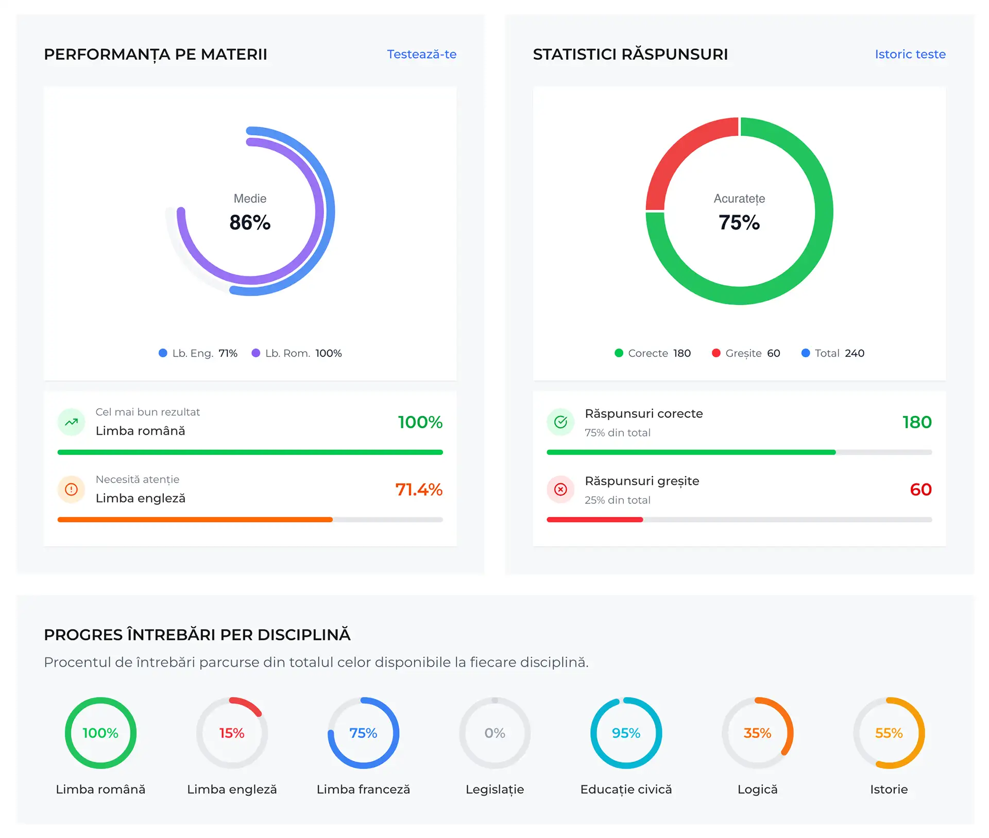Viewport: 989px width, 838px height.
Task: Select the Legislație 0% progress ring
Action: coord(494,732)
